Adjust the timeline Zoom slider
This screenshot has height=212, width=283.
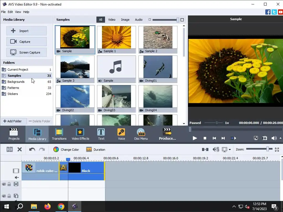pyautogui.click(x=268, y=149)
